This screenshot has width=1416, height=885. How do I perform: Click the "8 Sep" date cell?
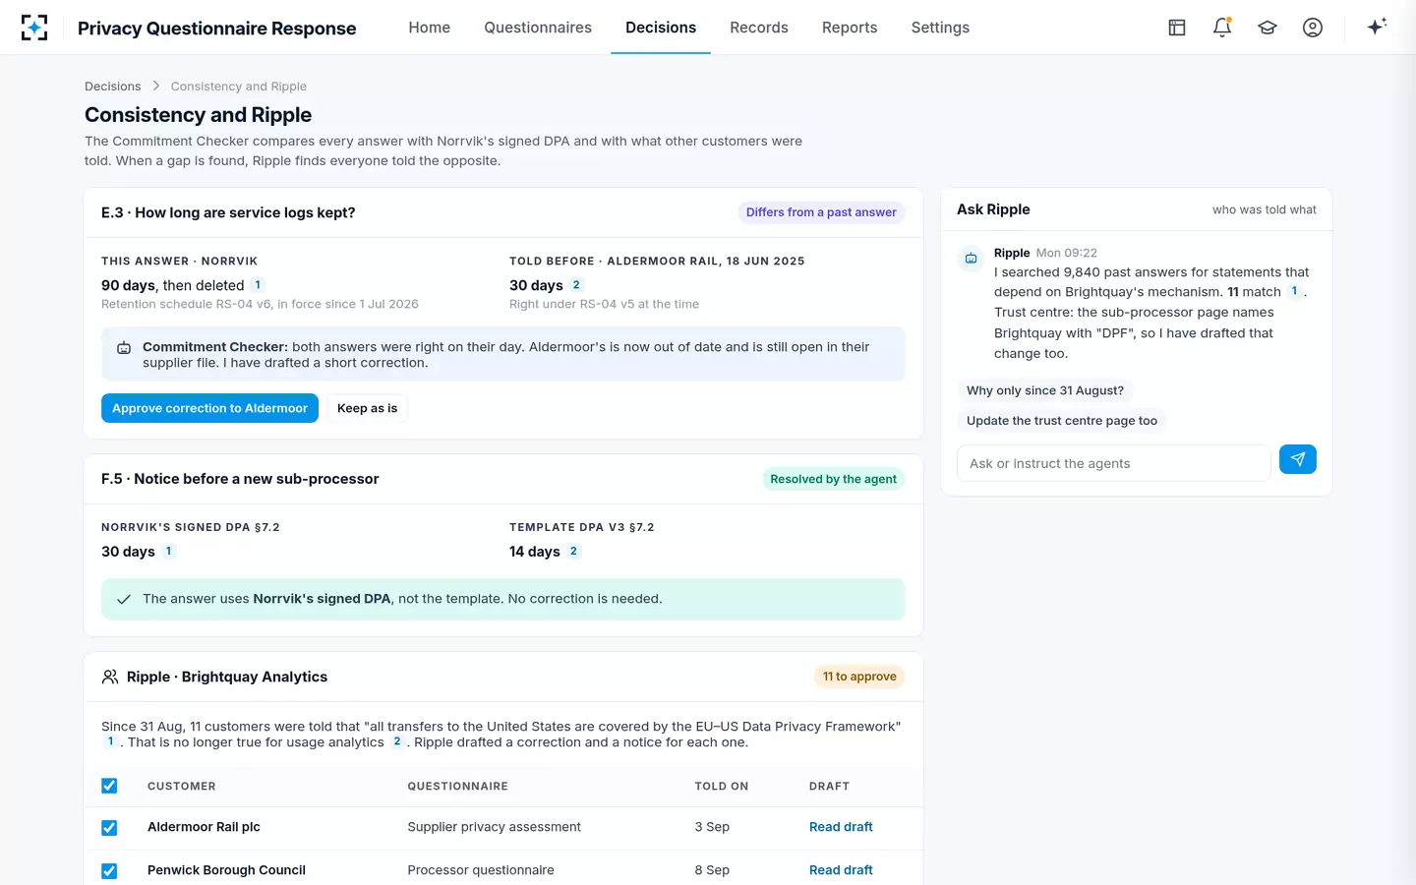click(712, 870)
